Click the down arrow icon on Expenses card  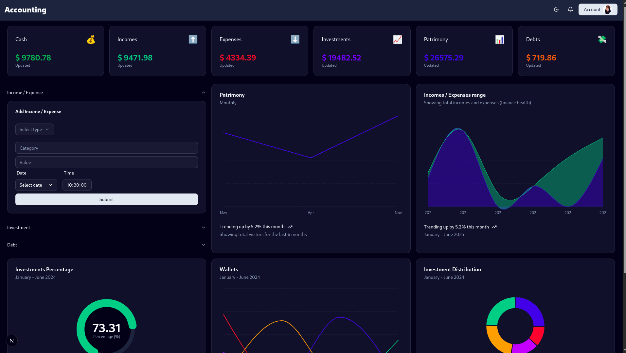pyautogui.click(x=295, y=39)
